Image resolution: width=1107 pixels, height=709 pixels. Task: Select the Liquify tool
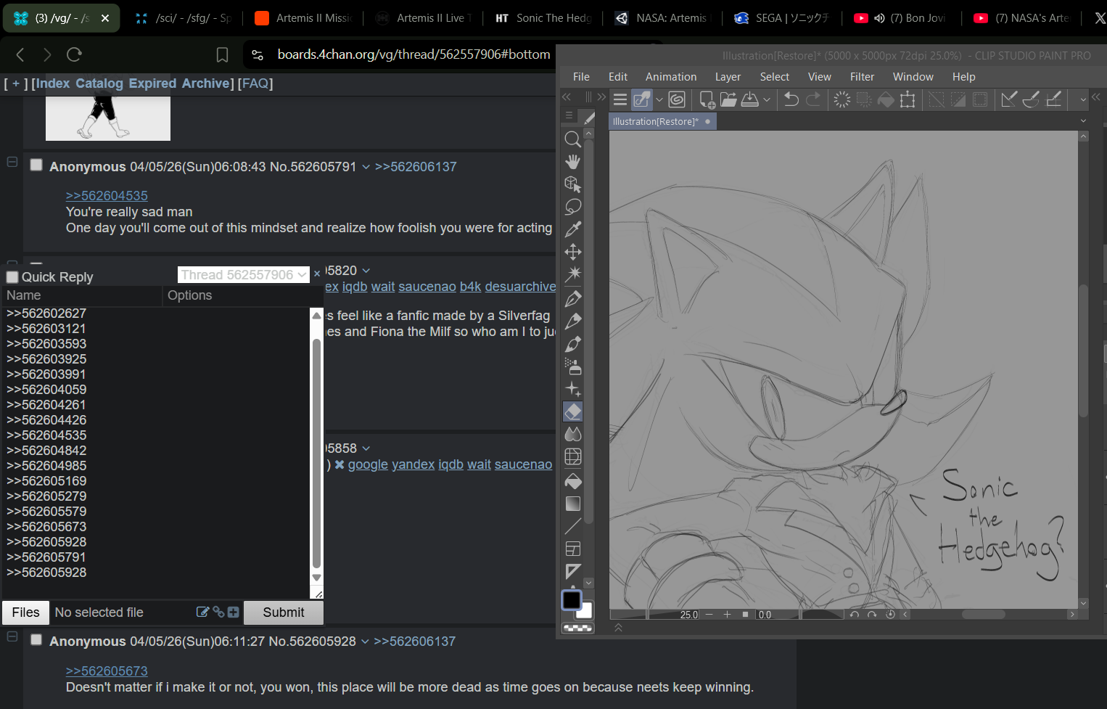pos(573,456)
